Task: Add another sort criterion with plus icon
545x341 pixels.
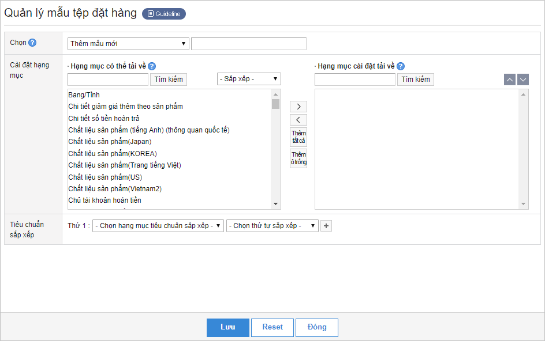Action: (326, 226)
